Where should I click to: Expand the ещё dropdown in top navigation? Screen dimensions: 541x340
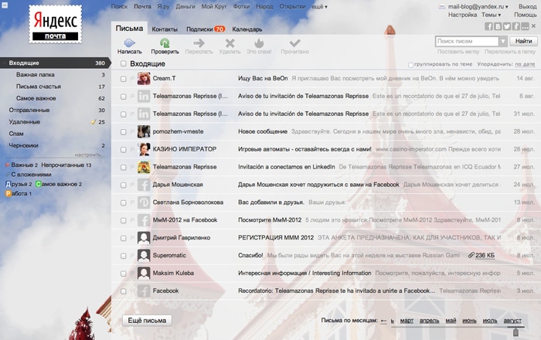pos(319,6)
